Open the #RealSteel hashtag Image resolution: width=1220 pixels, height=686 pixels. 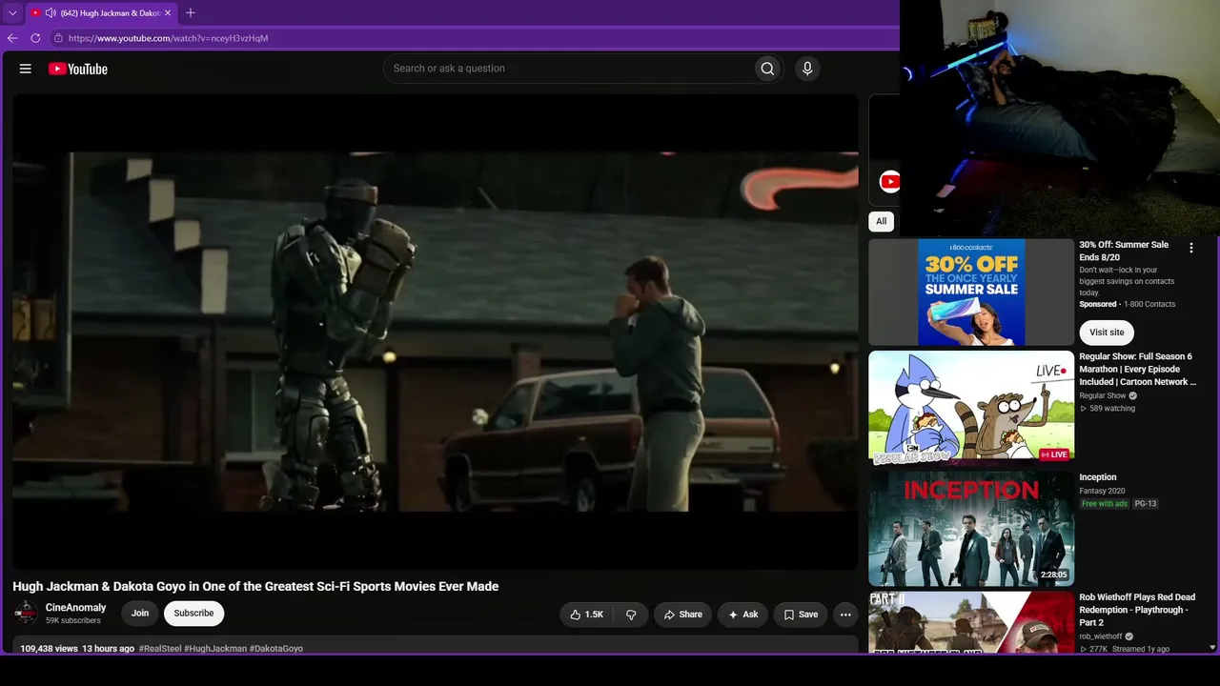coord(159,649)
